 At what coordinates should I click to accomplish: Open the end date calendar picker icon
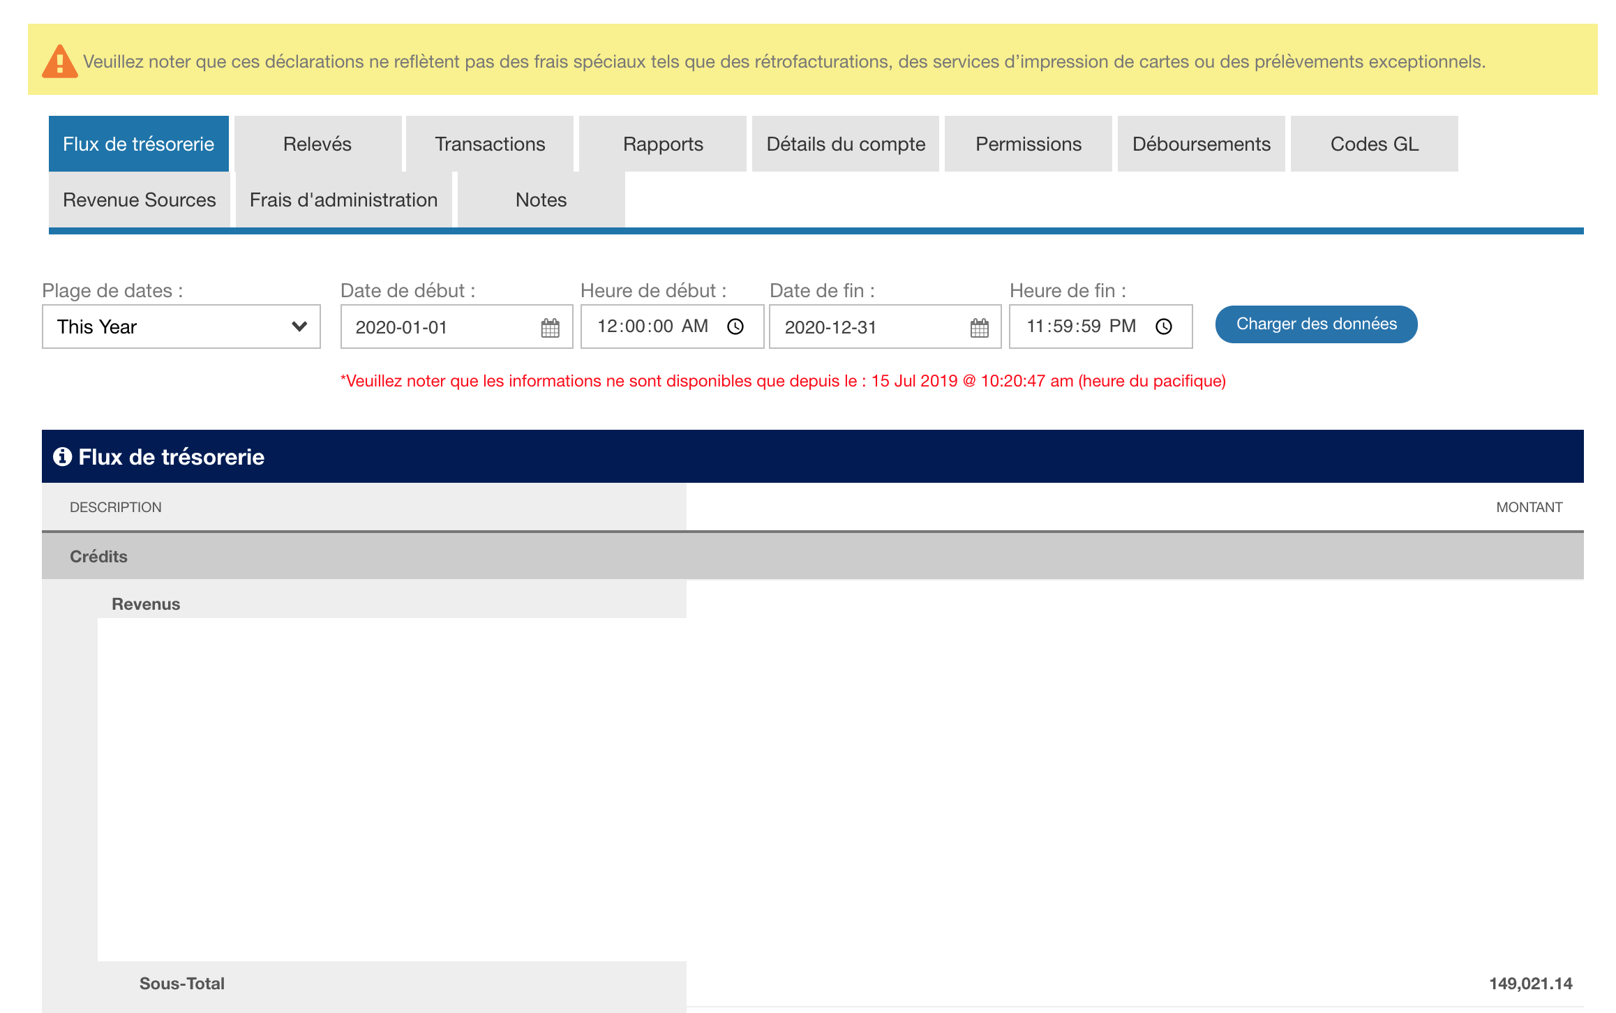coord(979,327)
